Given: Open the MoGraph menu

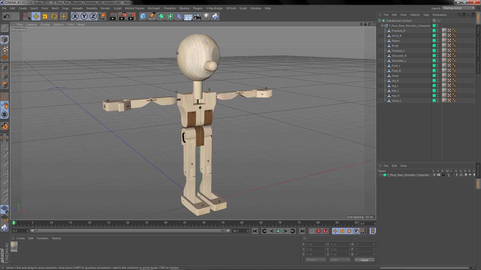Looking at the screenshot, I should click(154, 8).
